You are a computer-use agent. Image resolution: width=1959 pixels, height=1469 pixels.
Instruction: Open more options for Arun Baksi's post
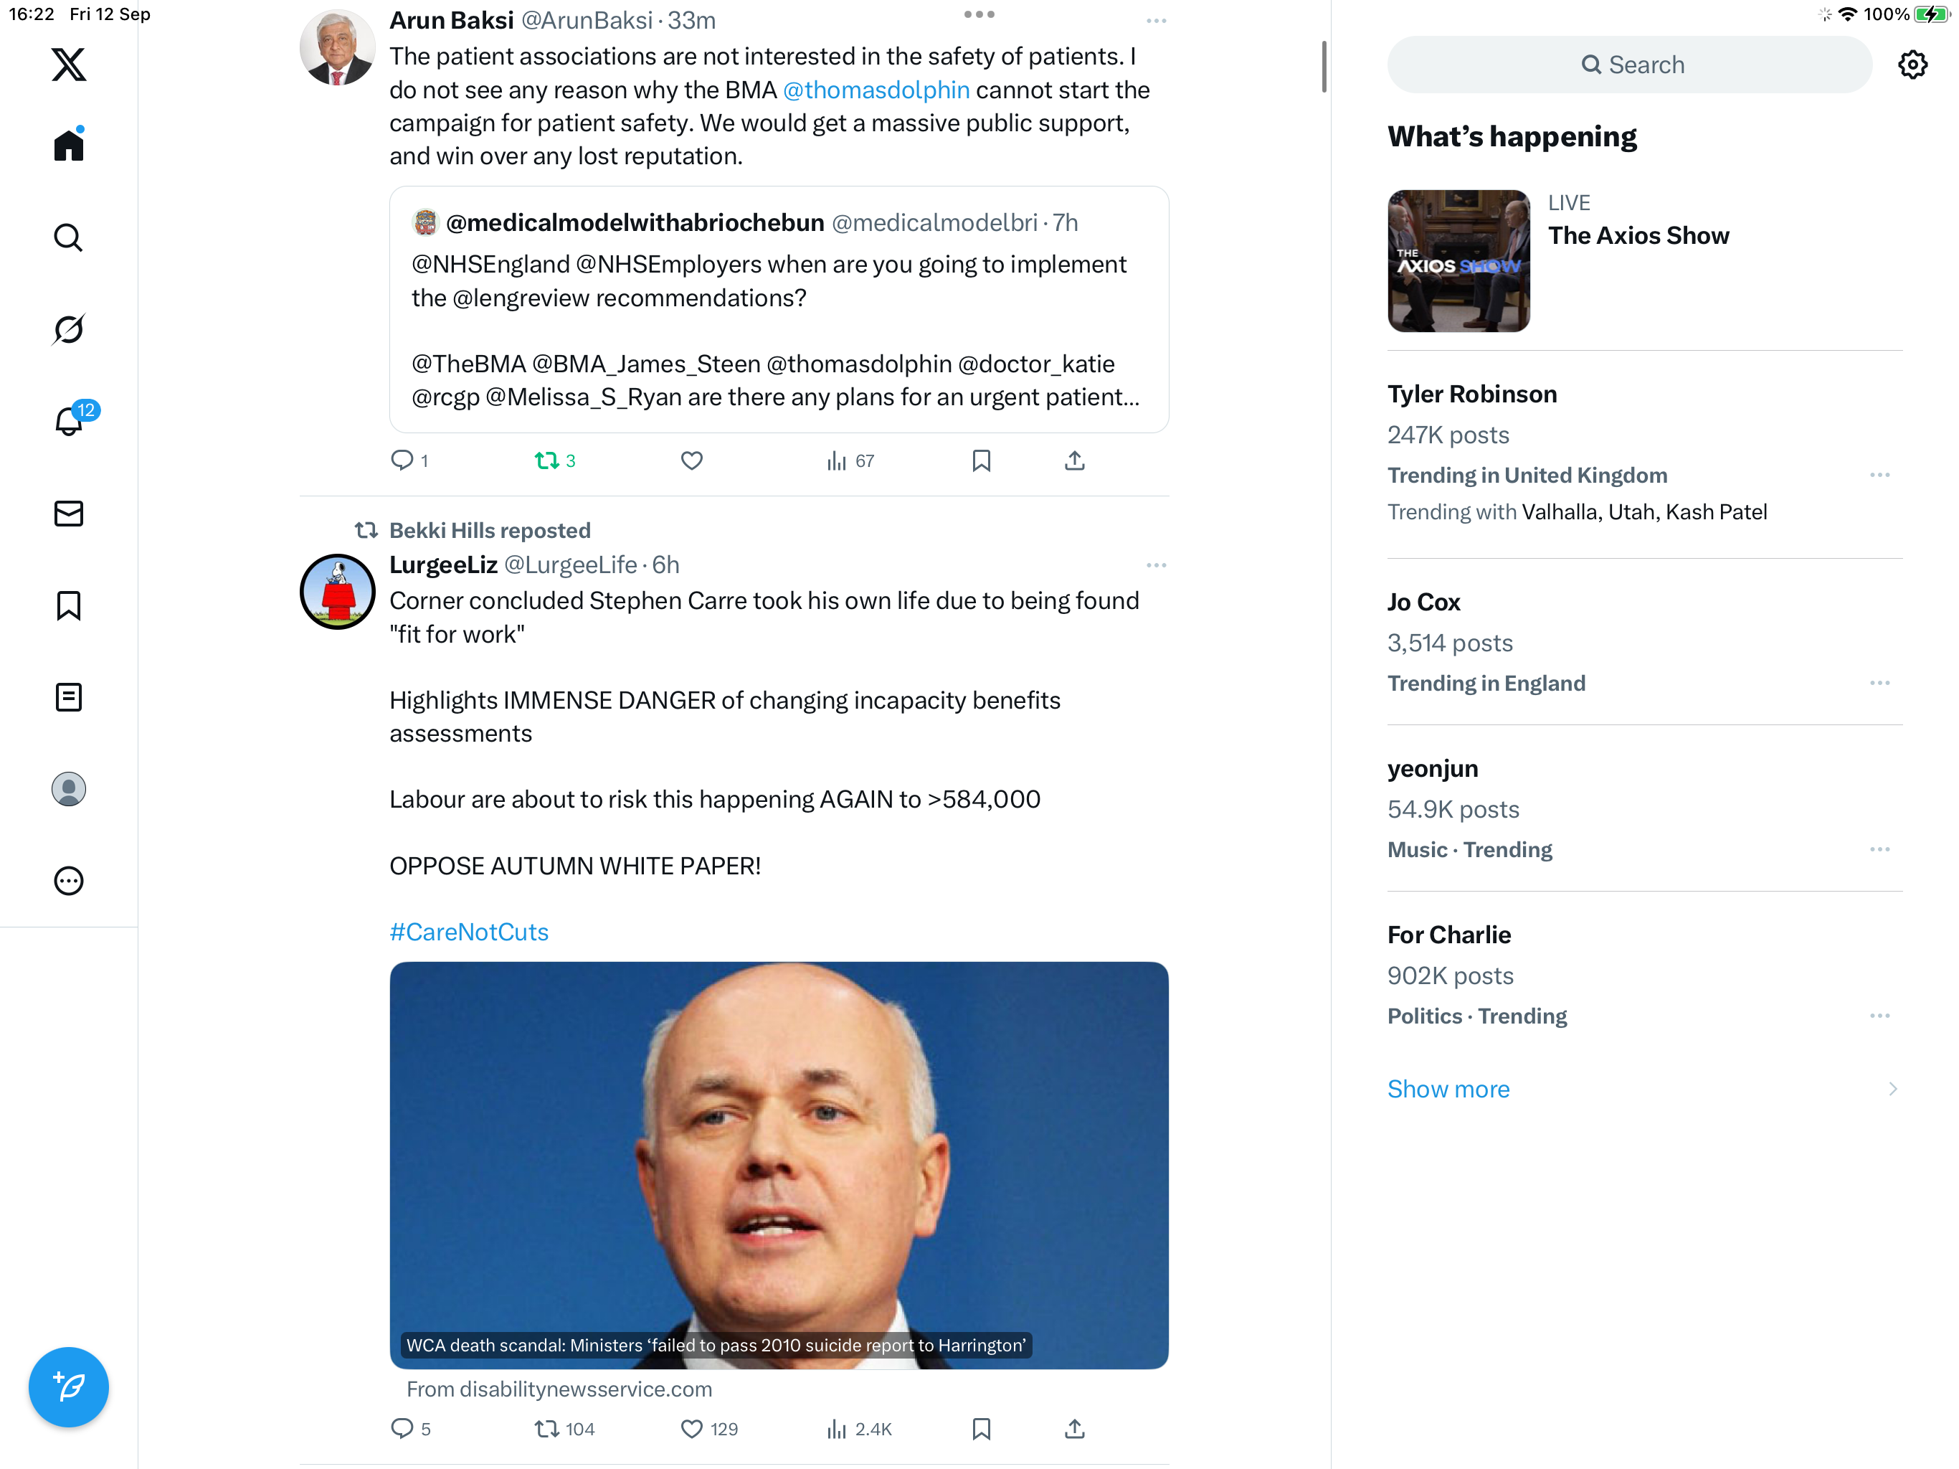1156,20
